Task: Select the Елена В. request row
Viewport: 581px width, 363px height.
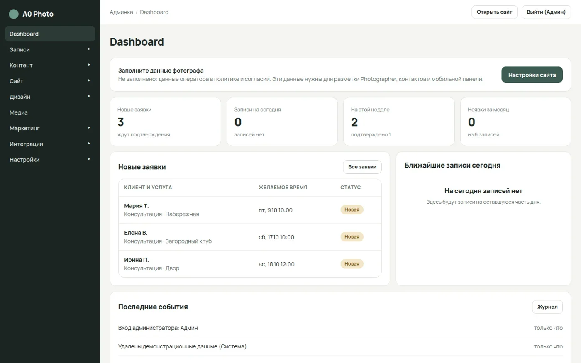Action: (250, 237)
